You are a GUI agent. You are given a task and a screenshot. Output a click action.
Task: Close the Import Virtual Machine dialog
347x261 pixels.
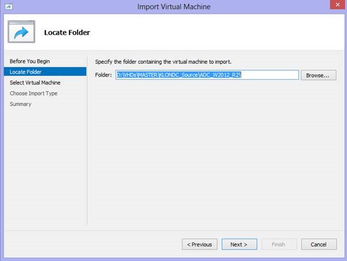point(337,5)
